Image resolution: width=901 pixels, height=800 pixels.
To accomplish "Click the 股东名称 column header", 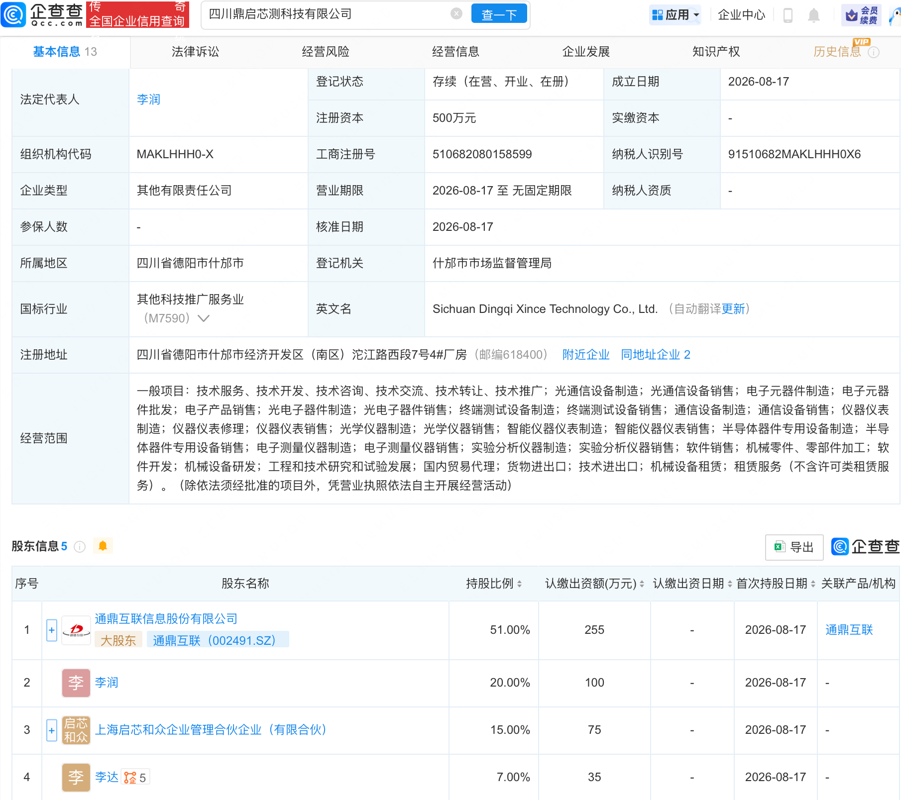I will [245, 584].
